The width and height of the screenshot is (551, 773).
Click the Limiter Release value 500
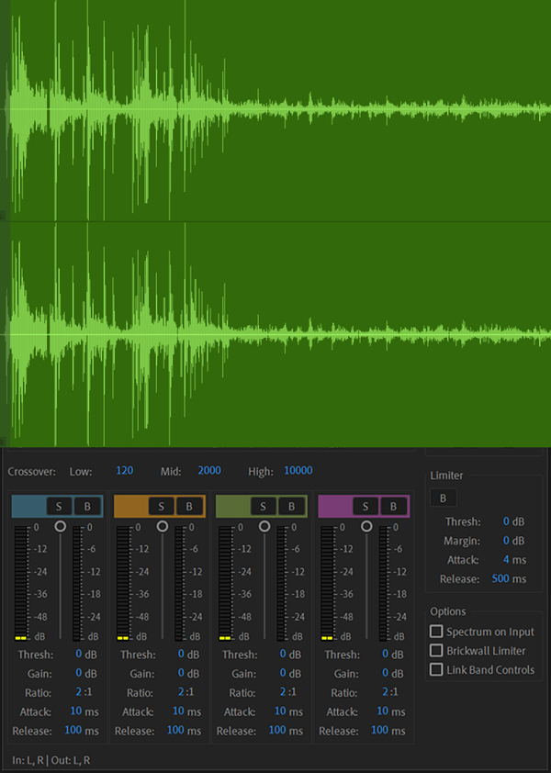coord(501,578)
